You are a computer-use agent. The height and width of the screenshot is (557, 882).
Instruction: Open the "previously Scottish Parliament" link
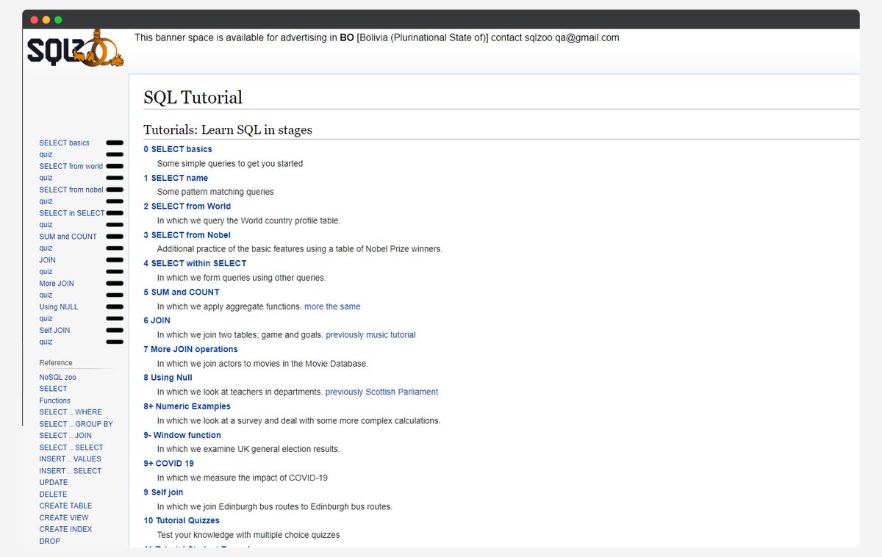[x=381, y=392]
